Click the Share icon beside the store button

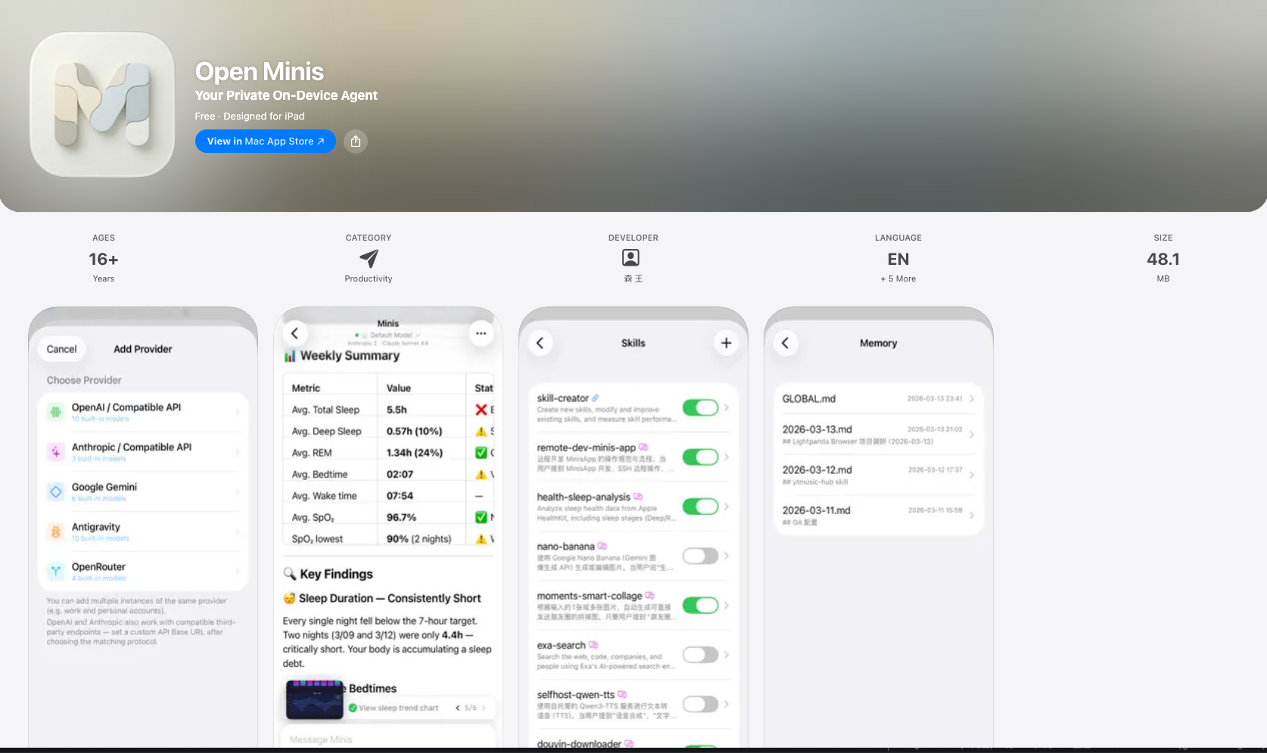pos(355,142)
